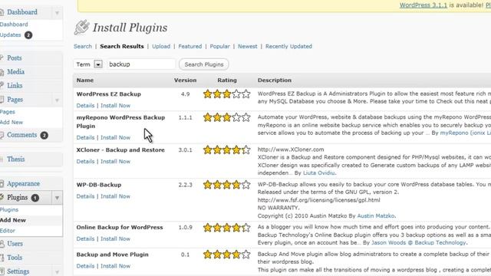Open the Term search type dropdown
The height and width of the screenshot is (276, 491).
(98, 64)
